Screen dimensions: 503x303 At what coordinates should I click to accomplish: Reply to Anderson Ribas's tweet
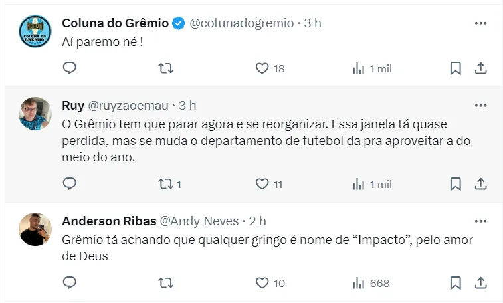[x=70, y=283]
